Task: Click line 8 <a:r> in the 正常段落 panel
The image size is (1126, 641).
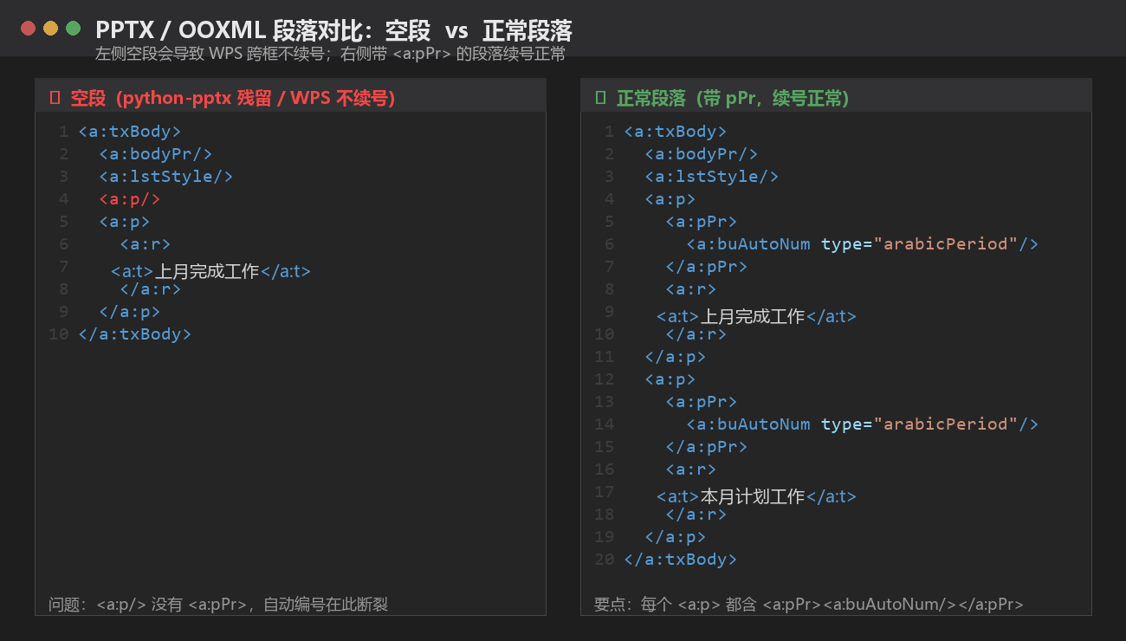Action: click(691, 289)
